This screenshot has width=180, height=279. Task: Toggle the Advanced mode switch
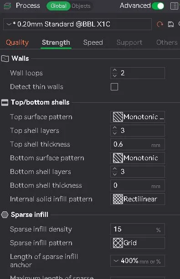tap(158, 6)
